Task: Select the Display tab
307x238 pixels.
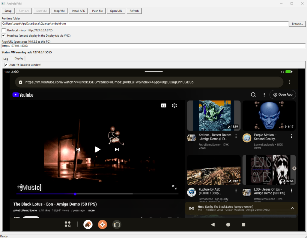Action: 19,59
